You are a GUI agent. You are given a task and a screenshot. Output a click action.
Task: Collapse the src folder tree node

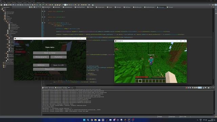2,11
